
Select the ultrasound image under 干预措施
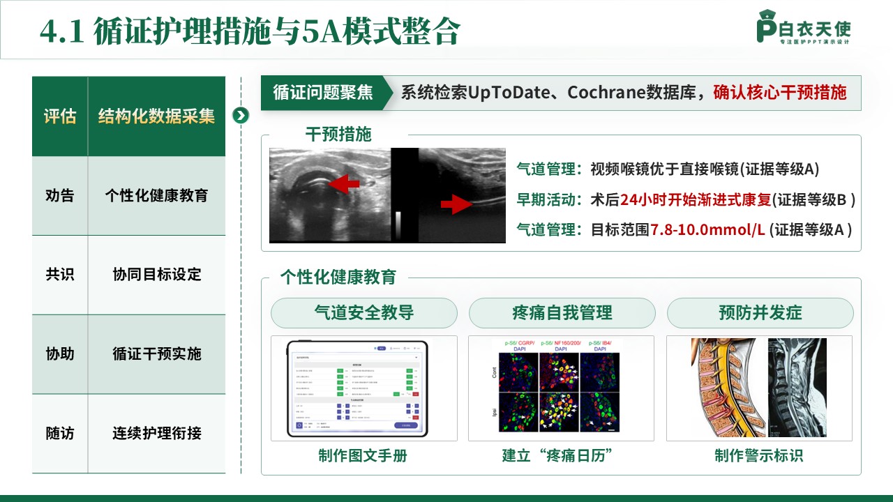(387, 195)
